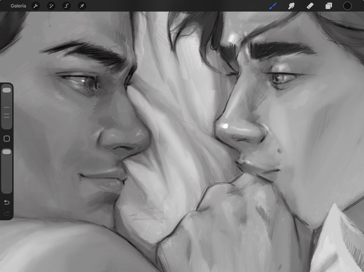Select the Smudge finger tool
Viewport: 364px width, 272px height.
(291, 6)
